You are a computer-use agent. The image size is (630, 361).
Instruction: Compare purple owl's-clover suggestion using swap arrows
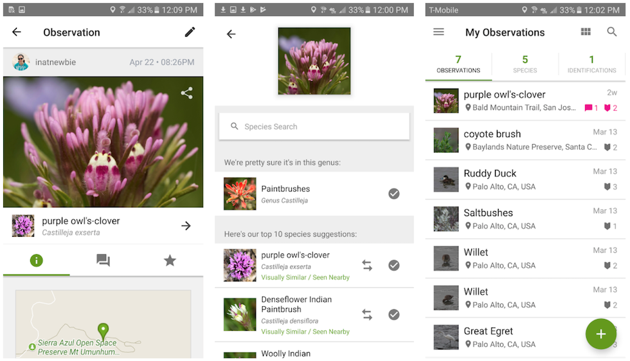(367, 265)
